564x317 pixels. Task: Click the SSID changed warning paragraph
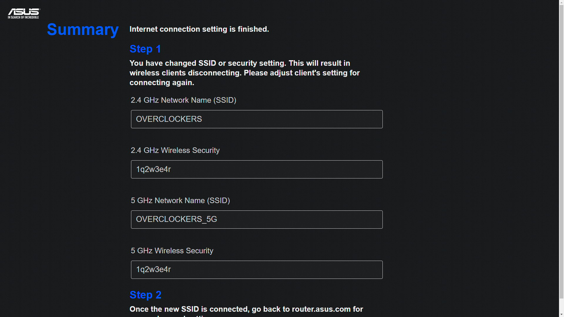coord(244,73)
